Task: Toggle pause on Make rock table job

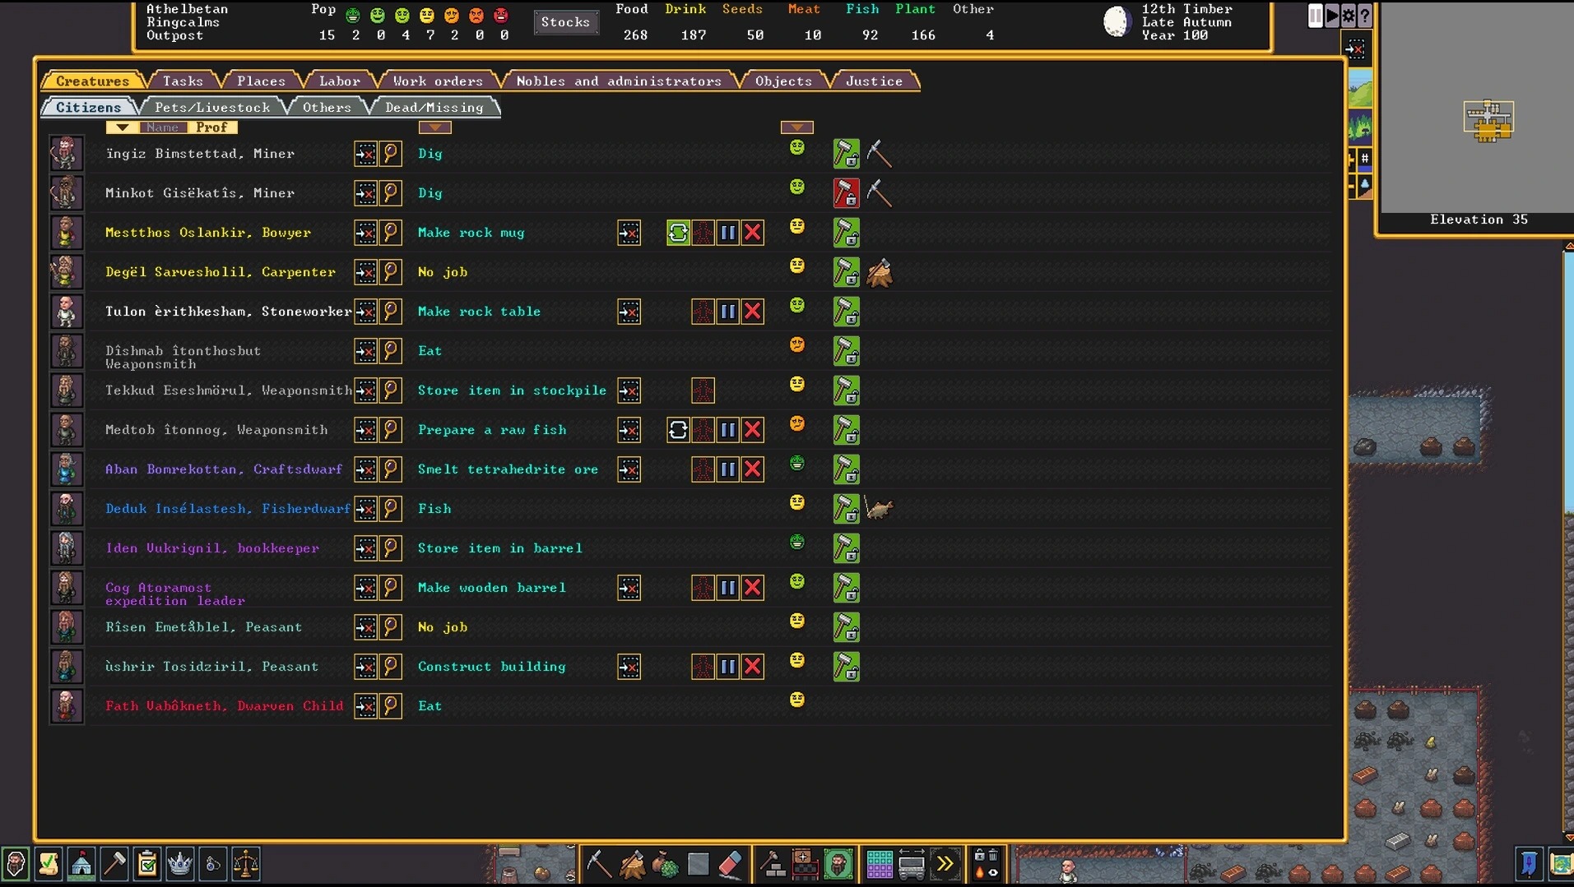Action: coord(727,312)
